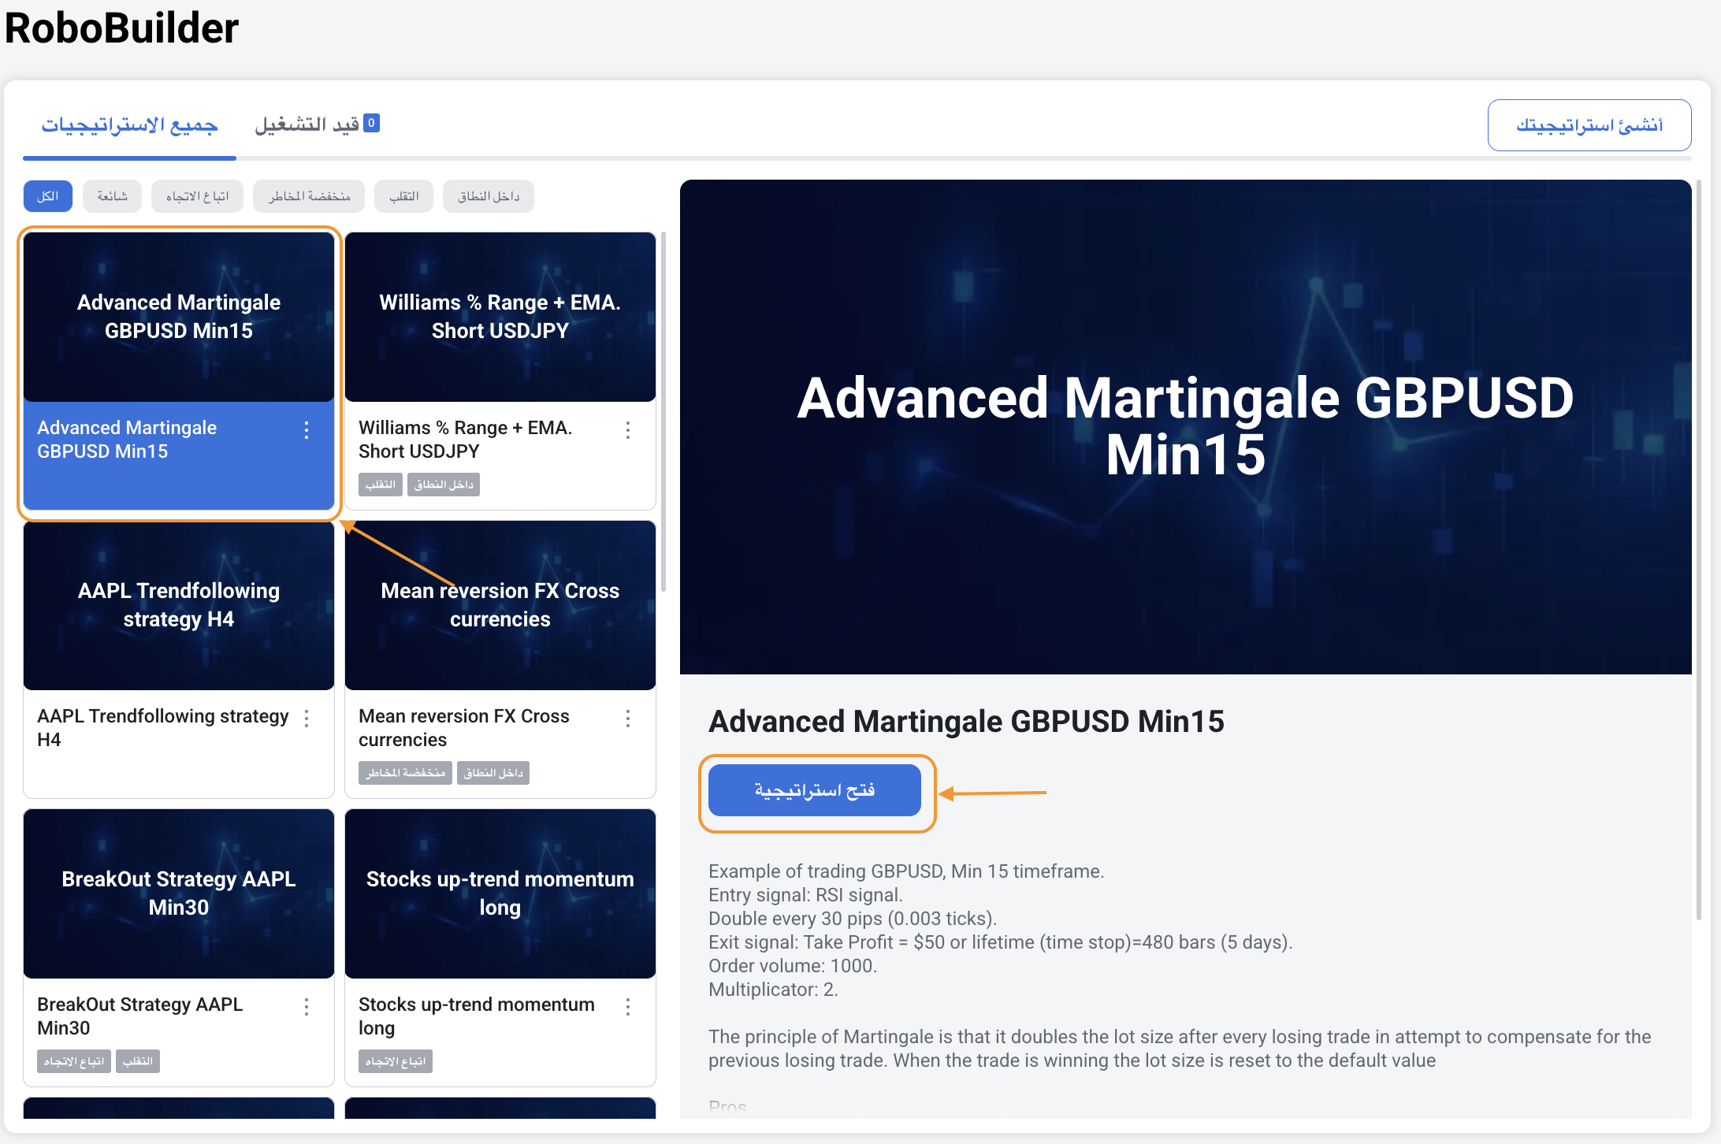Screen dimensions: 1721x1144
Task: Switch to 'جميع الاستراتيجيات' tab
Action: tap(129, 125)
